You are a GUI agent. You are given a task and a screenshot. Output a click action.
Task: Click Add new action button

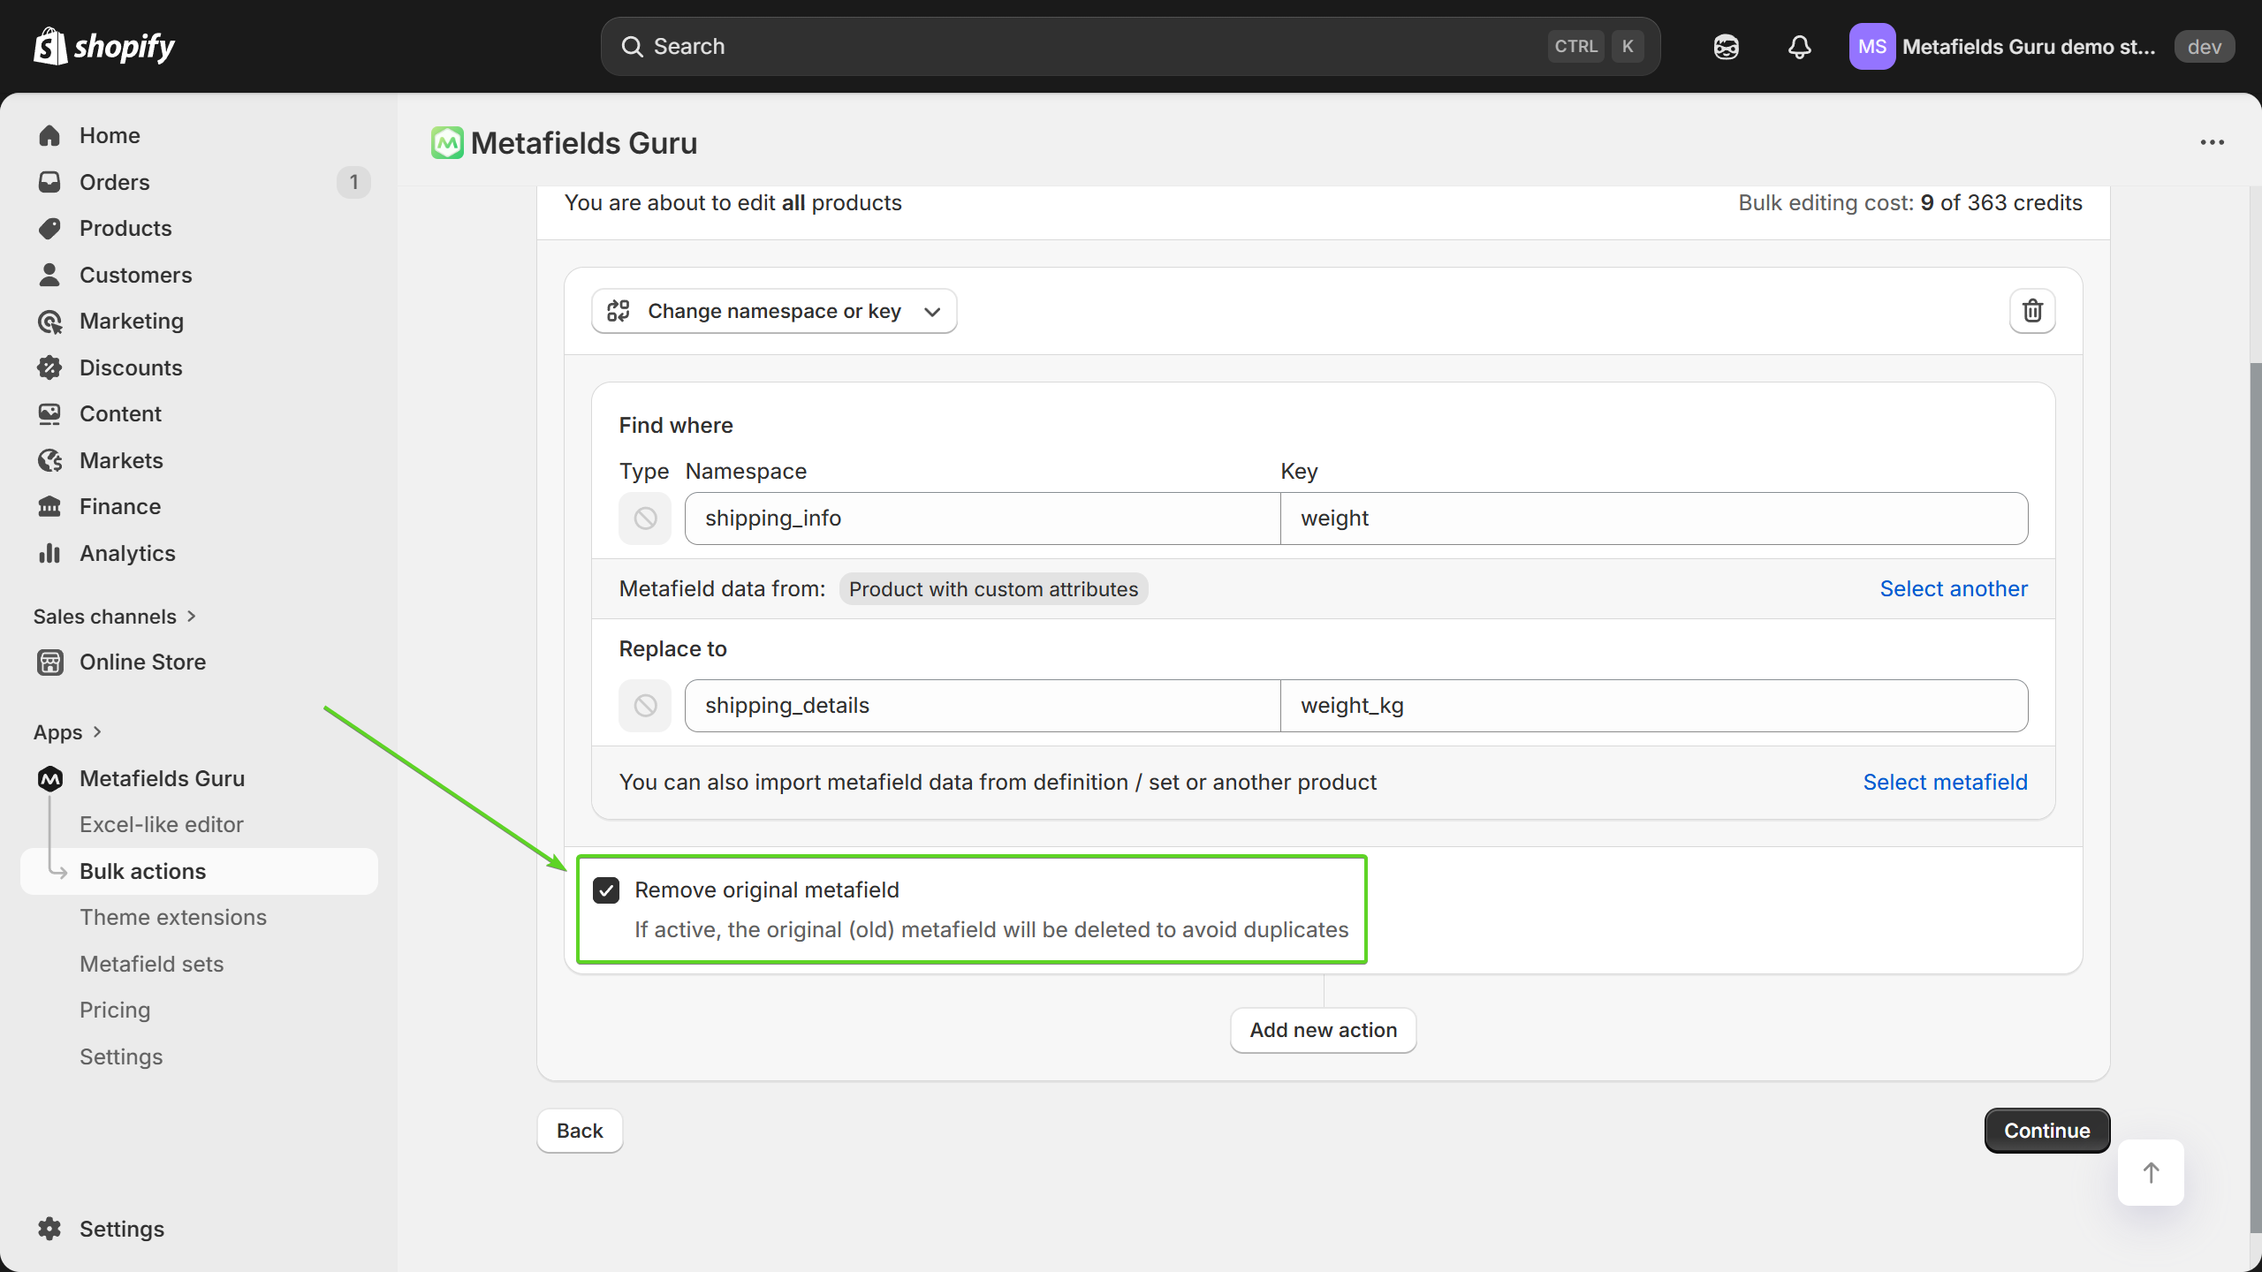1323,1030
